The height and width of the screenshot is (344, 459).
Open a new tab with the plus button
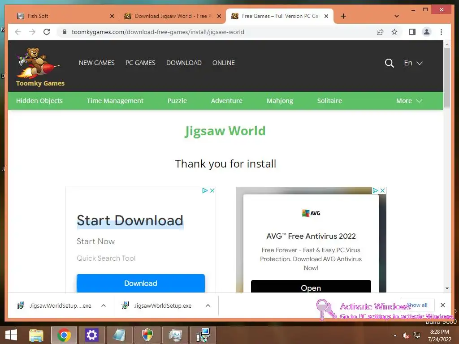(343, 16)
